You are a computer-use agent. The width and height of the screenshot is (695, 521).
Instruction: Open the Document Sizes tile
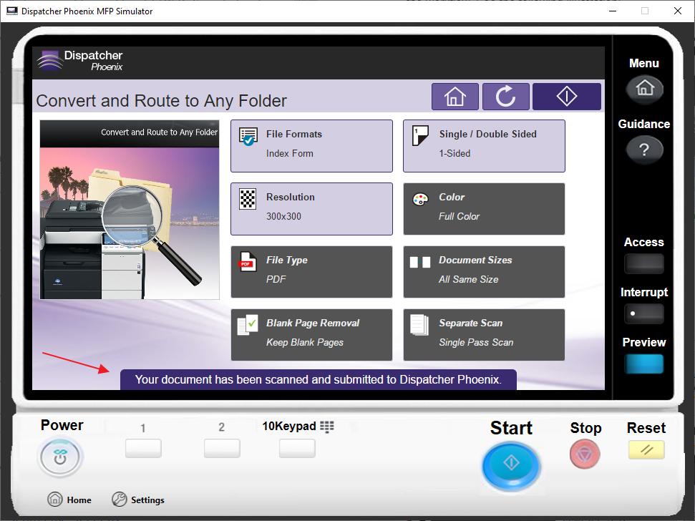click(484, 271)
